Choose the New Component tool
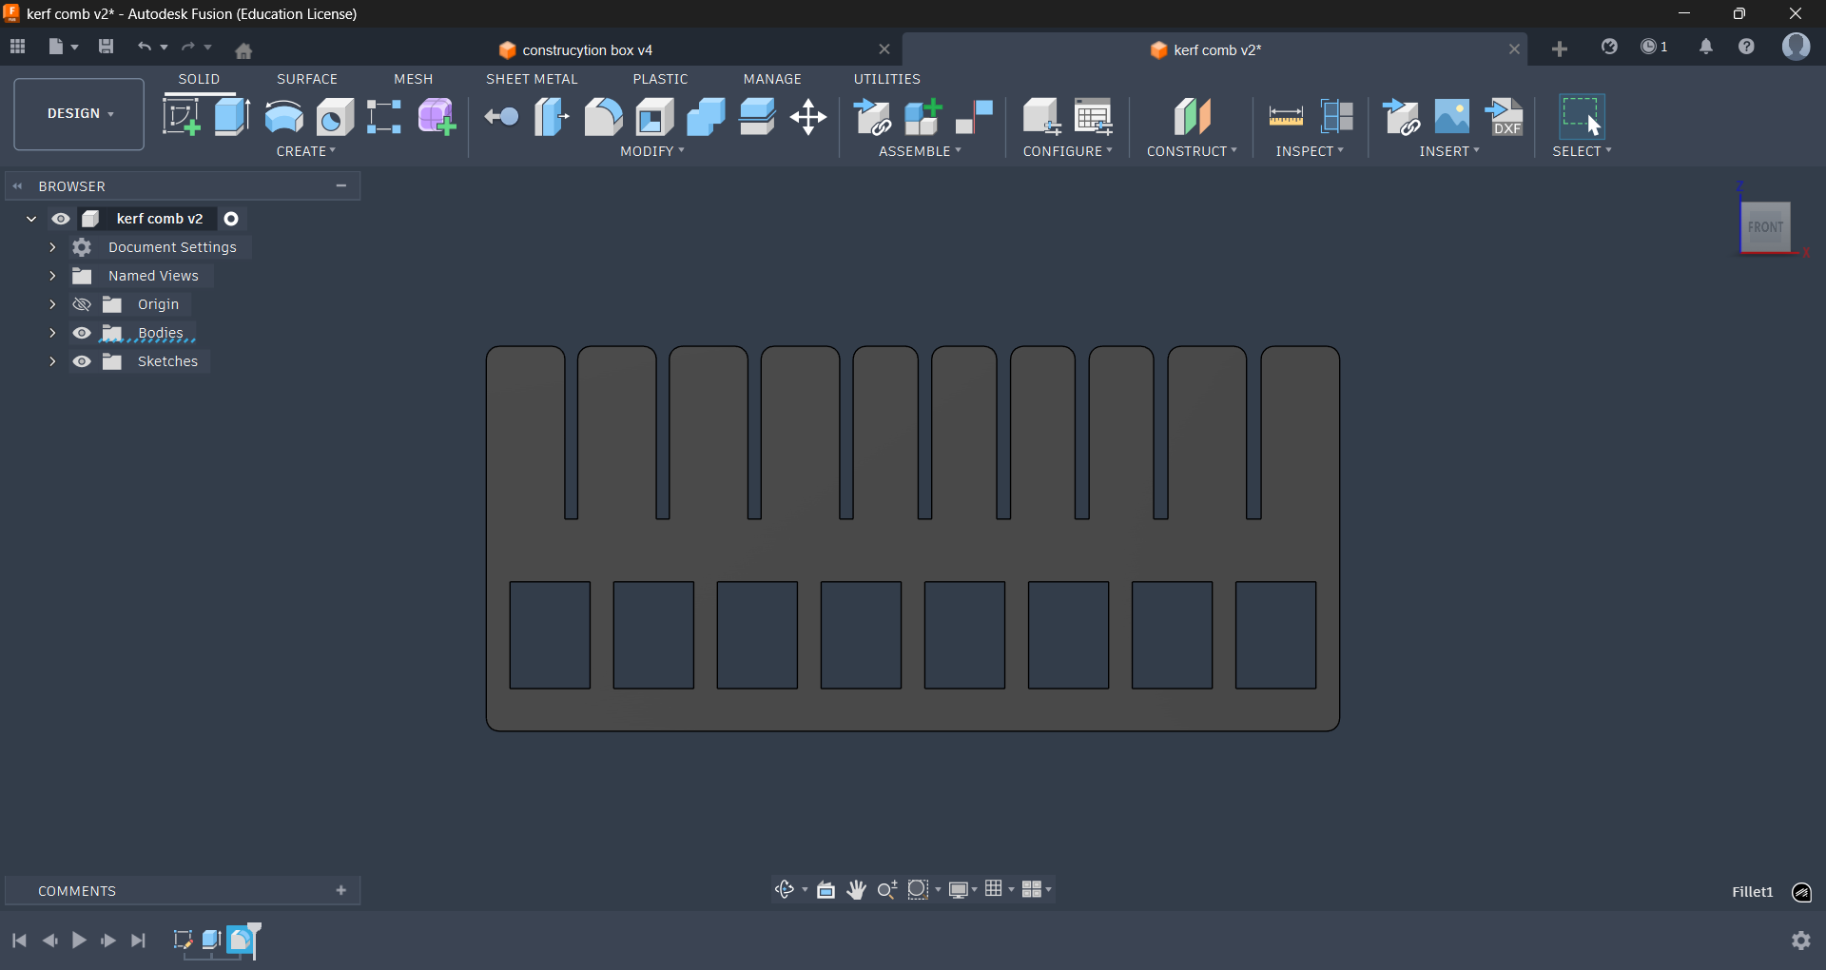The width and height of the screenshot is (1826, 970). pyautogui.click(x=923, y=117)
